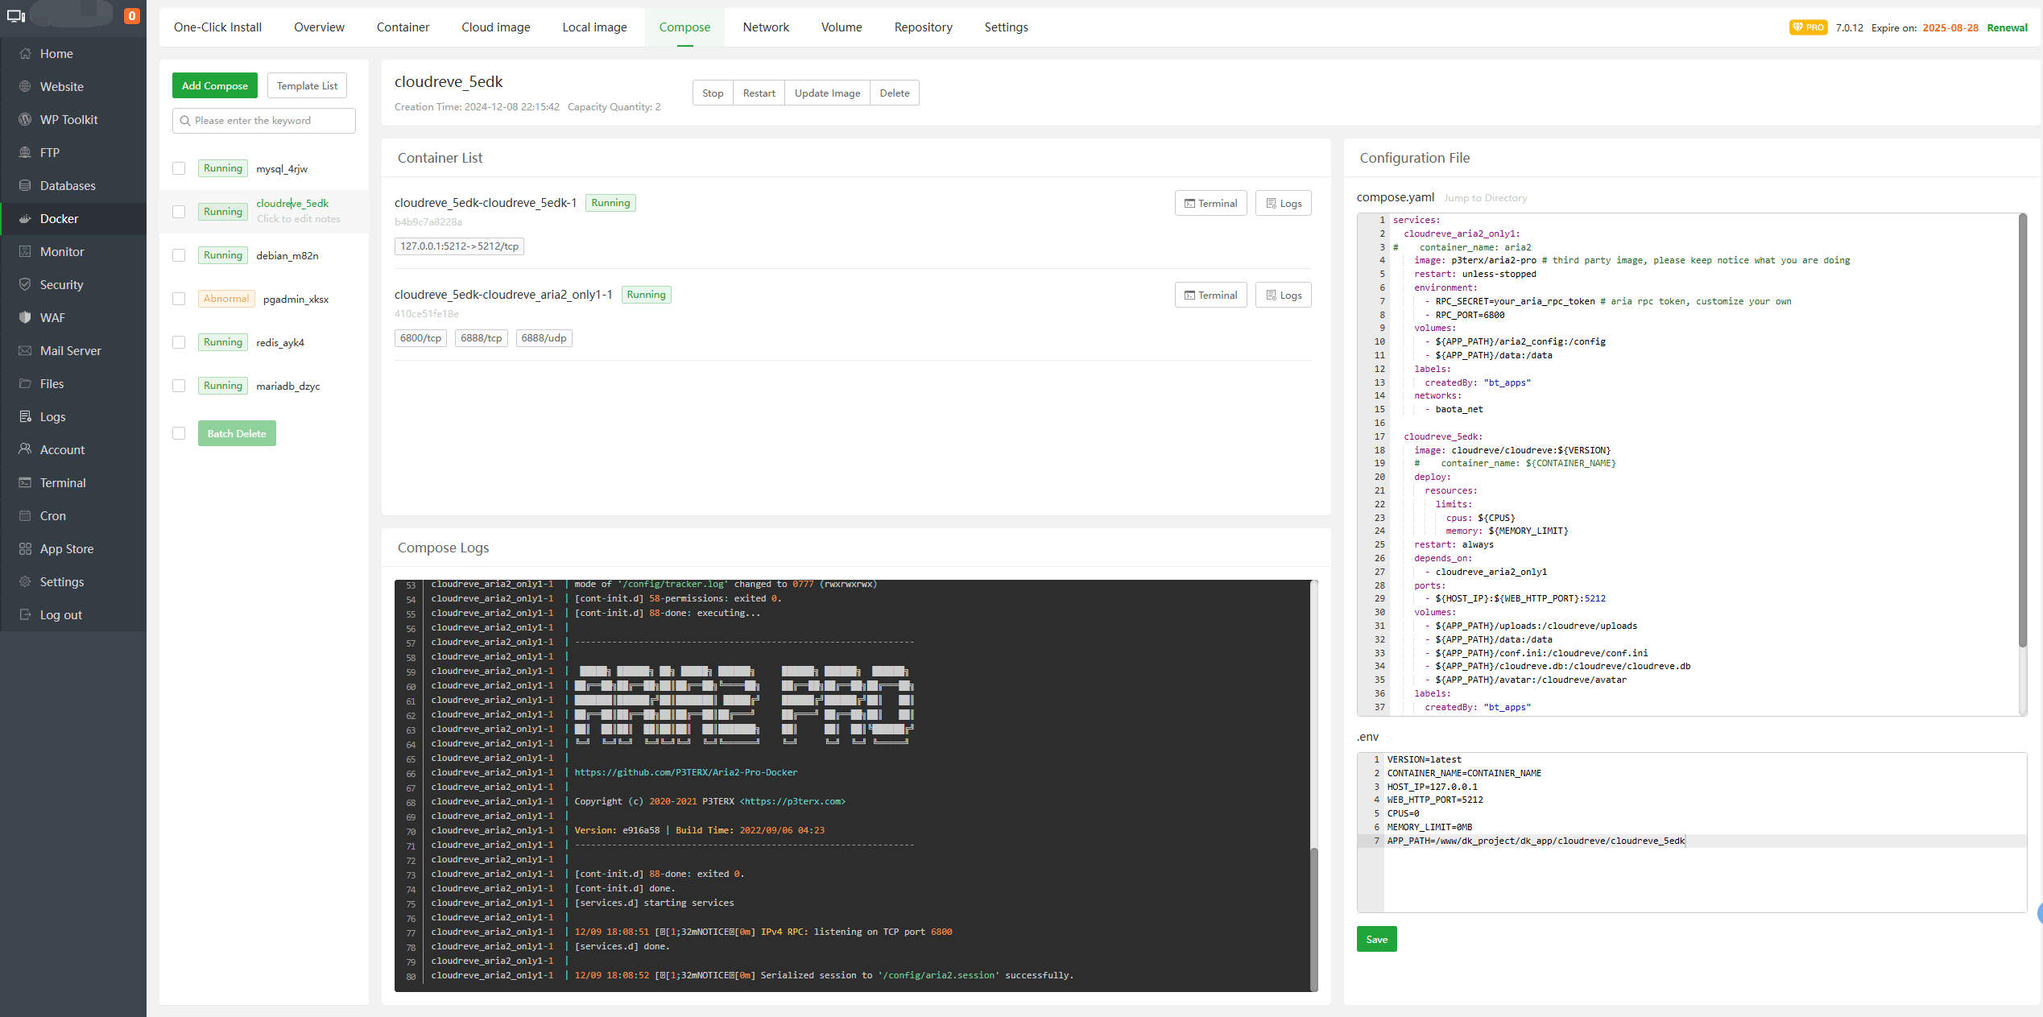Click the orange notification badge
This screenshot has width=2043, height=1017.
(x=132, y=15)
